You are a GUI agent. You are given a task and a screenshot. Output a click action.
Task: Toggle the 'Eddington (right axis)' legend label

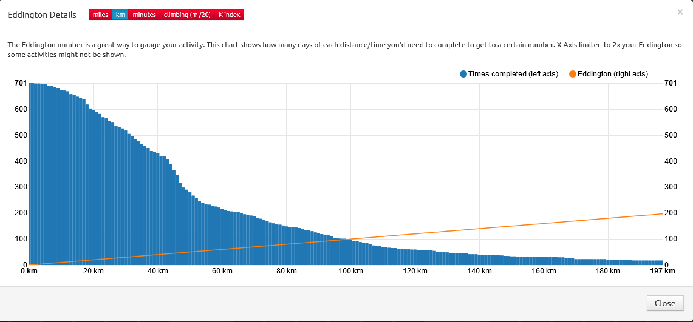612,74
